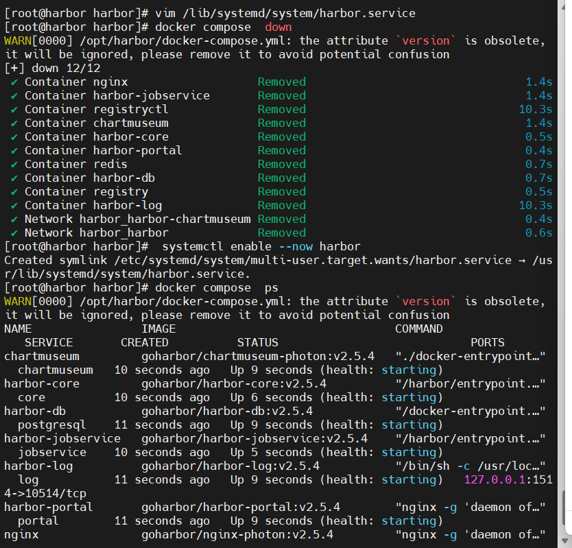Click the 'COMMAND' column header
Image resolution: width=572 pixels, height=548 pixels.
pyautogui.click(x=419, y=329)
